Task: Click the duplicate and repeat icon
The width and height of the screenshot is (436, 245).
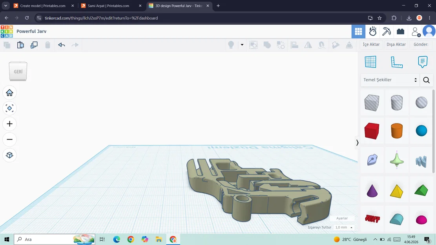Action: (x=34, y=45)
